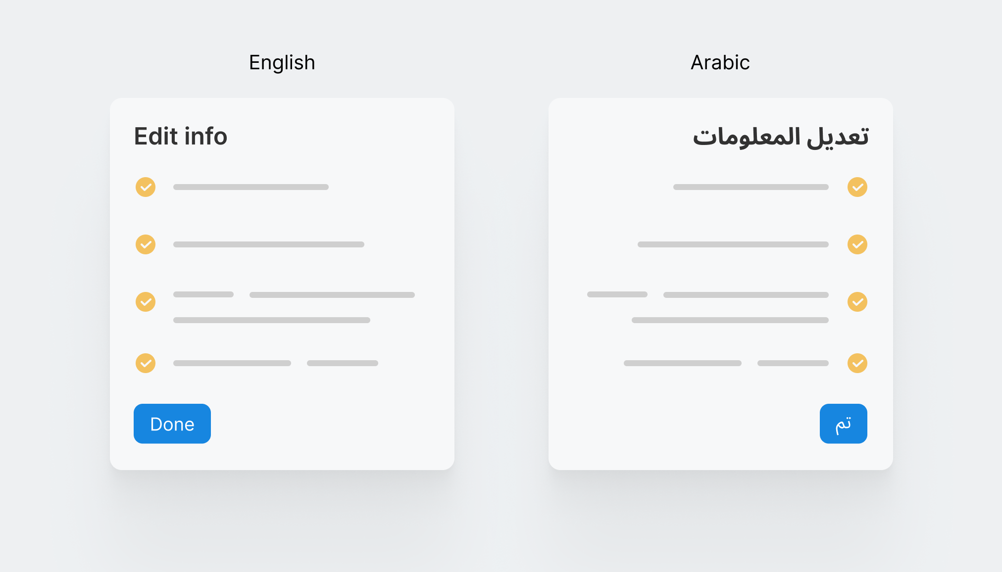1002x572 pixels.
Task: Click second placeholder text line in English card
Action: coord(269,244)
